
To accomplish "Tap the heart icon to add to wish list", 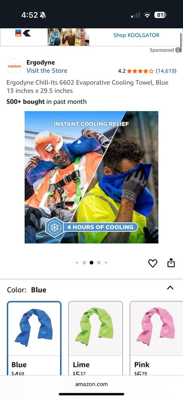I will coord(153,263).
